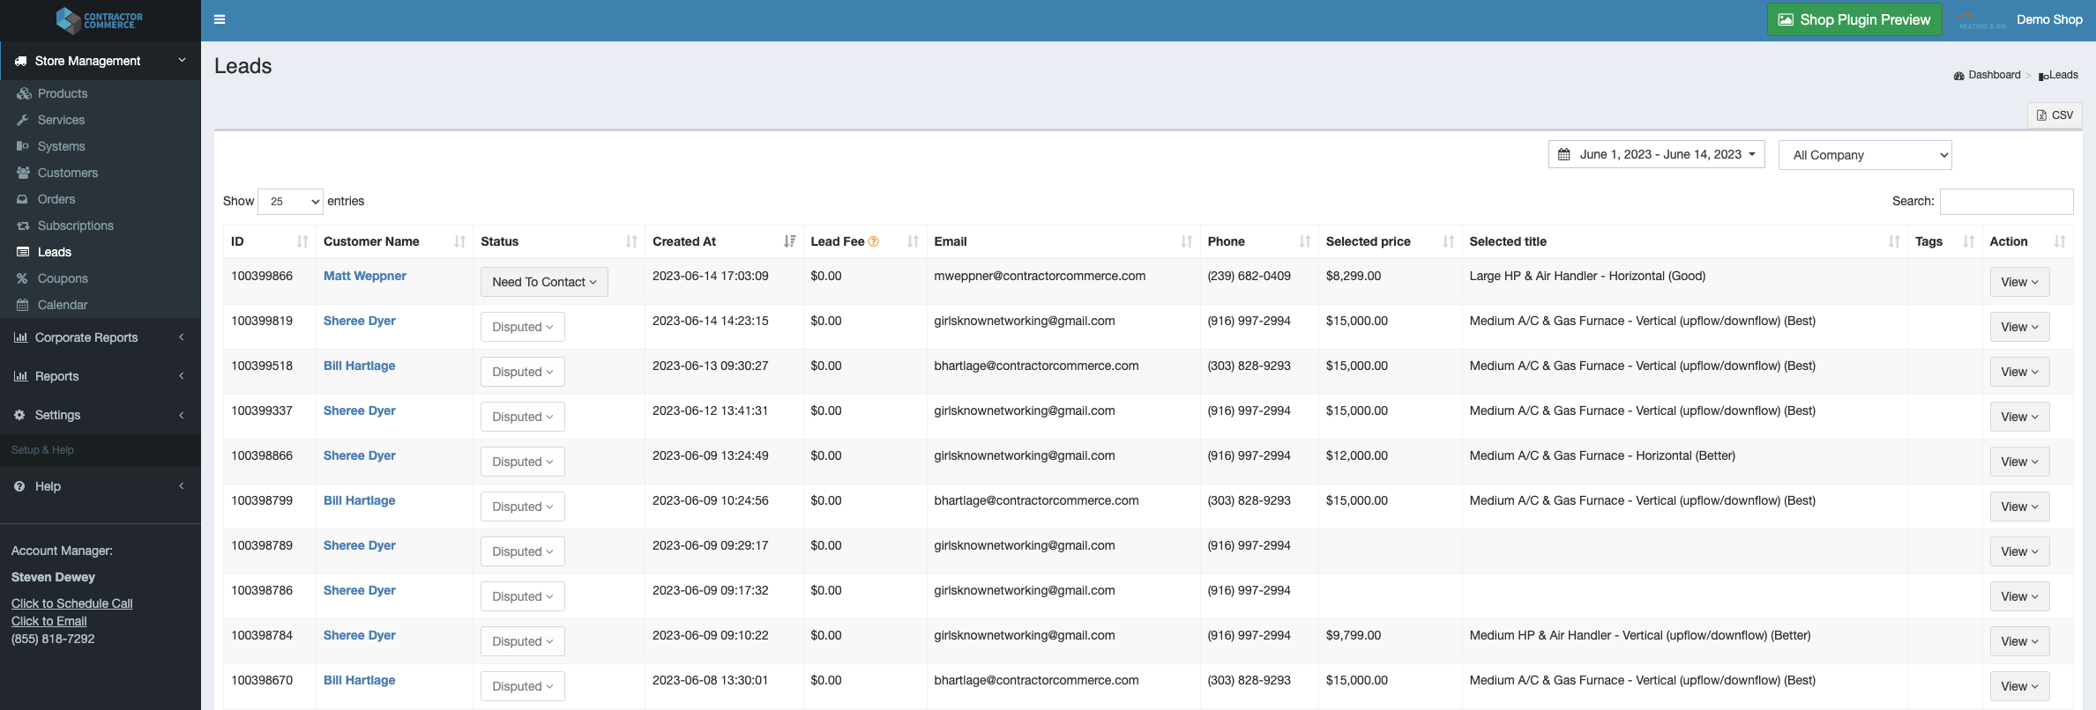Open View action dropdown for Matt Weppner
The image size is (2096, 710).
[2019, 282]
